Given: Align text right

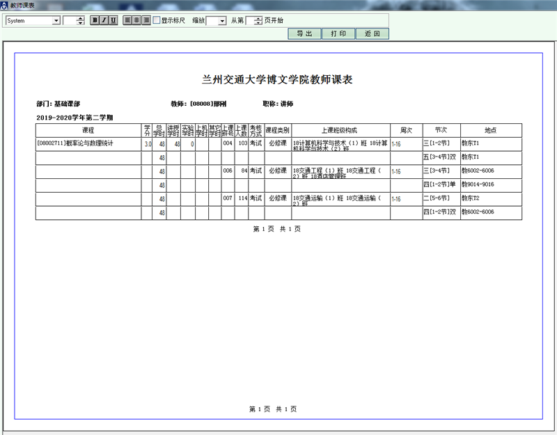Looking at the screenshot, I should point(146,20).
